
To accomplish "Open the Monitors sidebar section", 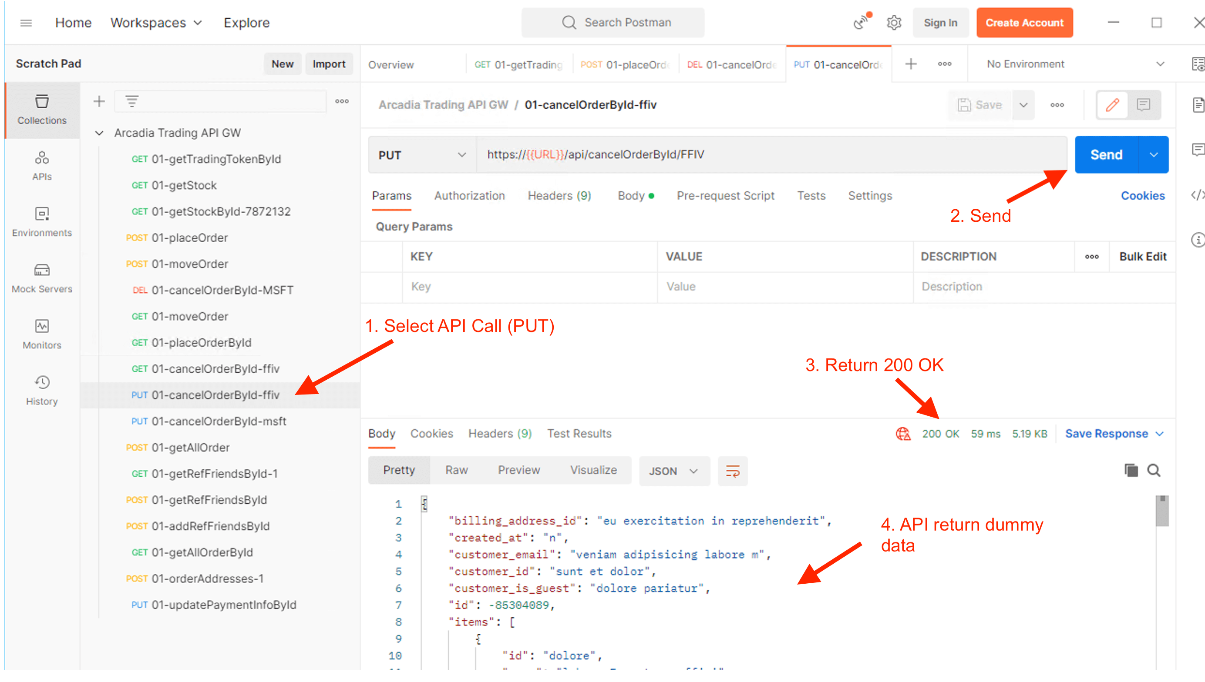I will pos(42,334).
